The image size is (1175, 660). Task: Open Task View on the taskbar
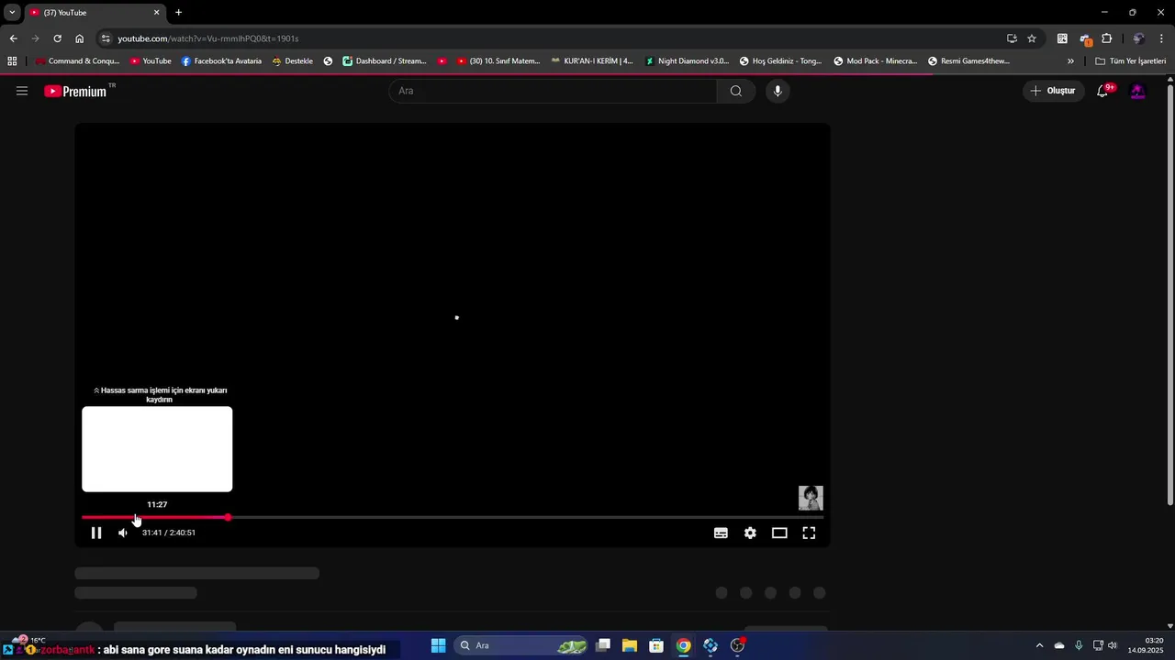tap(603, 645)
